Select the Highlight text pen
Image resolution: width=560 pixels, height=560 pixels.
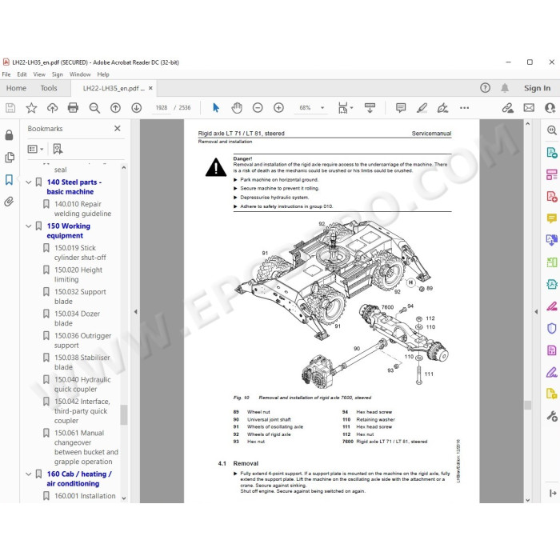tap(422, 108)
